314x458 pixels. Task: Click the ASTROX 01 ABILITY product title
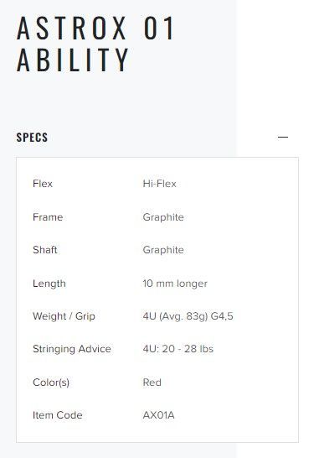pyautogui.click(x=95, y=44)
